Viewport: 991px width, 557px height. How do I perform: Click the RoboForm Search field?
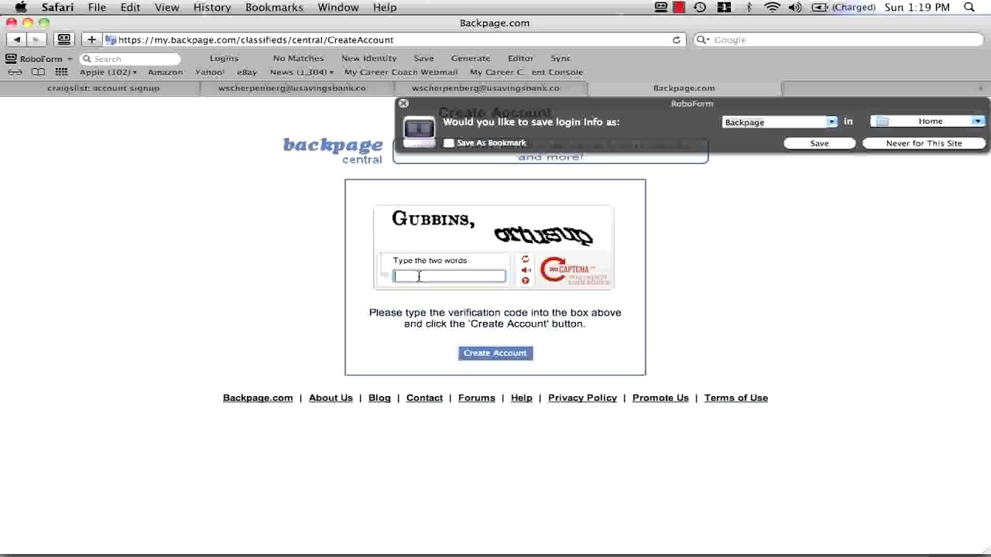point(130,59)
